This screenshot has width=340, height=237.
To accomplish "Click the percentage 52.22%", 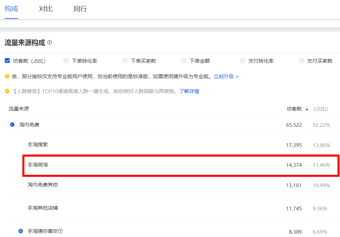I will [322, 125].
